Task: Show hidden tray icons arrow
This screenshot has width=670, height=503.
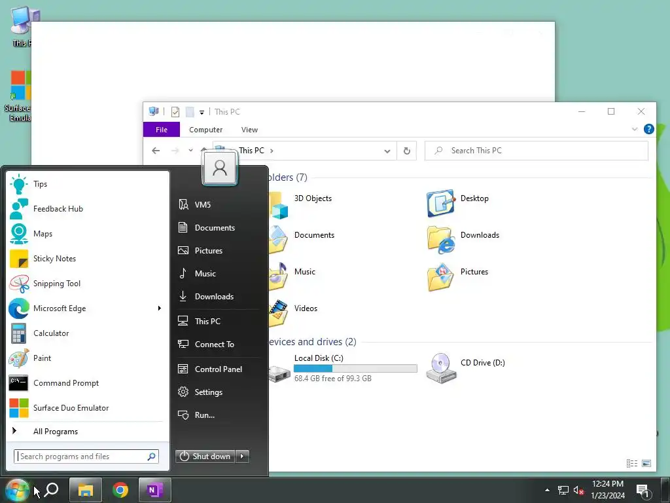Action: coord(547,490)
